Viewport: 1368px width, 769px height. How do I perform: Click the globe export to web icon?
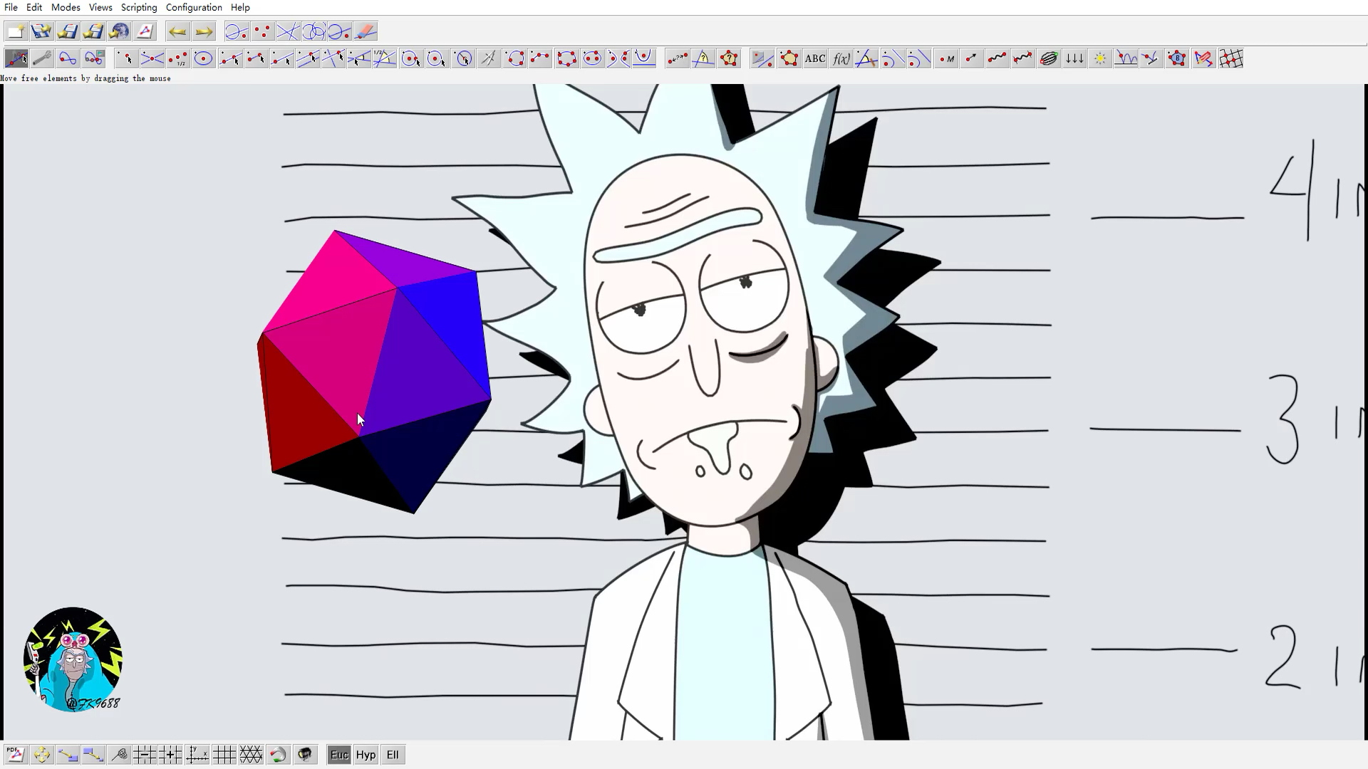(120, 31)
